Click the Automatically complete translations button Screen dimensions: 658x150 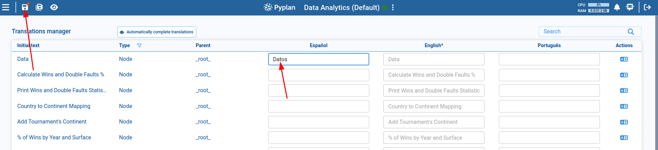pyautogui.click(x=157, y=32)
